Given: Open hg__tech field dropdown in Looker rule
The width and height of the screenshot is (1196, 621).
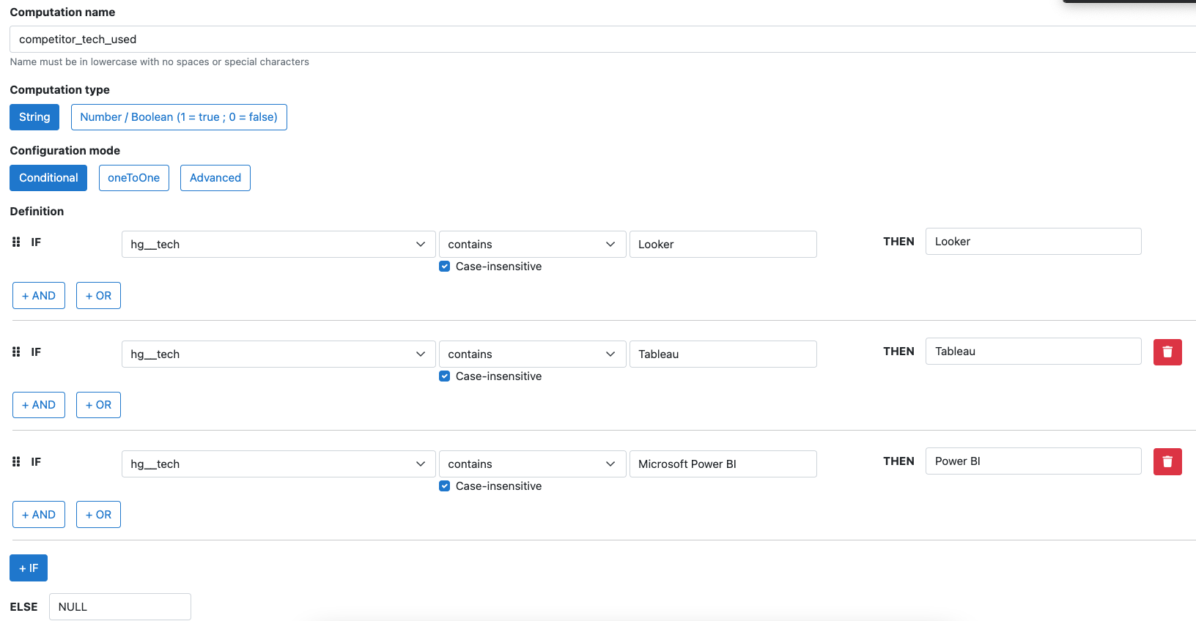Looking at the screenshot, I should pyautogui.click(x=278, y=244).
